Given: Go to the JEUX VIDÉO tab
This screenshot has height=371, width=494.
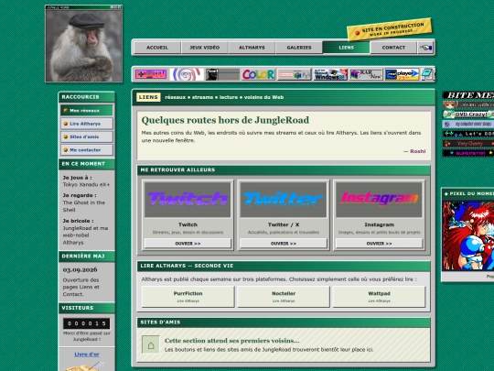Looking at the screenshot, I should coord(205,48).
